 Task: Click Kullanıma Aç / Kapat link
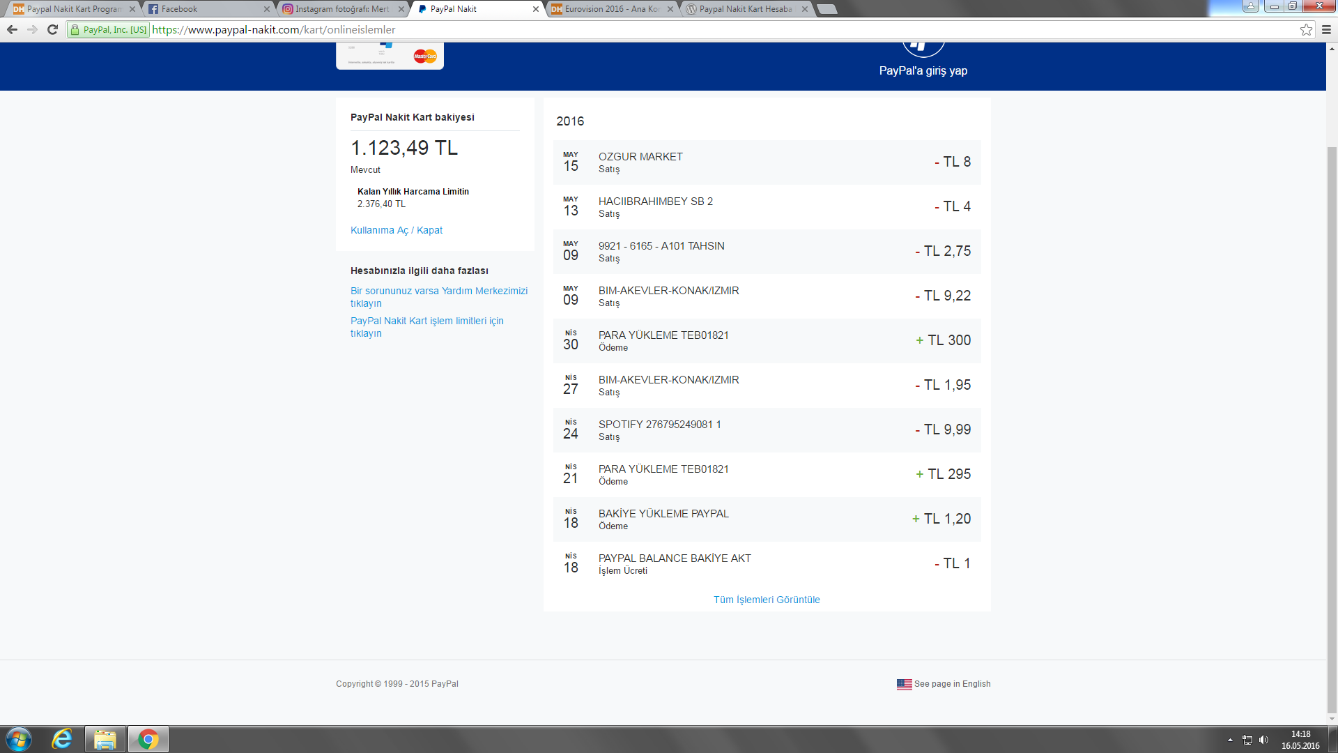397,230
